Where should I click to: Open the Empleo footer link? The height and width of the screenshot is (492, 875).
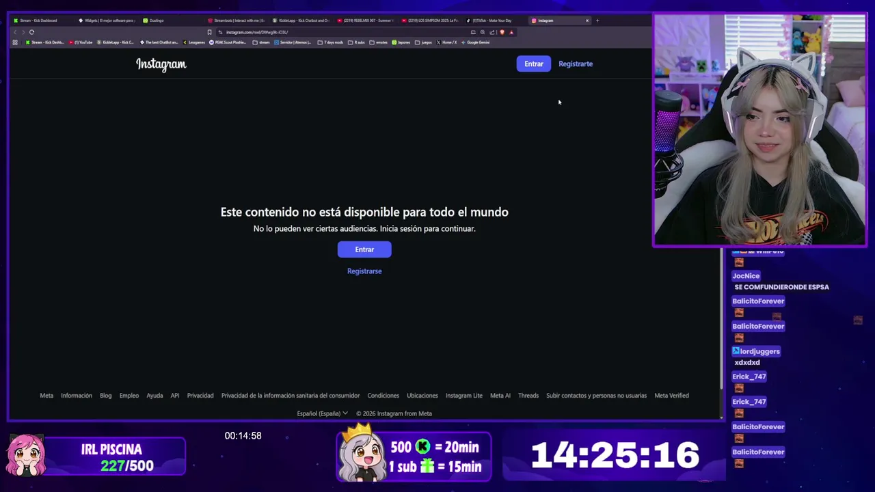pyautogui.click(x=129, y=396)
